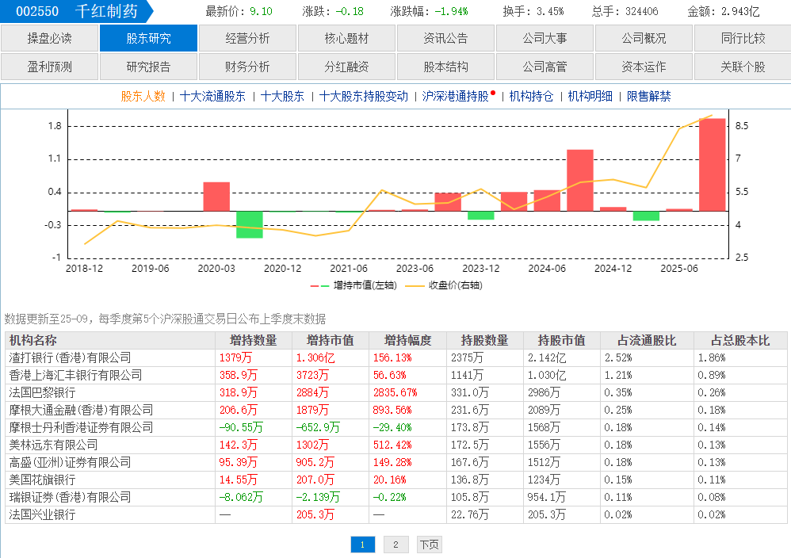Click the 持股市值 column header
The image size is (791, 558).
561,340
